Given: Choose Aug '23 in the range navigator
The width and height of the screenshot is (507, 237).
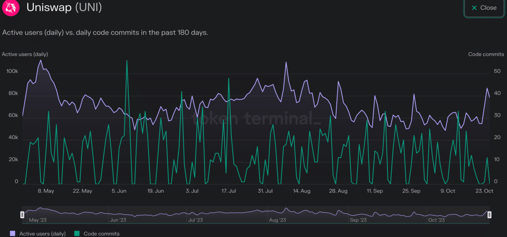Looking at the screenshot, I should [x=278, y=220].
